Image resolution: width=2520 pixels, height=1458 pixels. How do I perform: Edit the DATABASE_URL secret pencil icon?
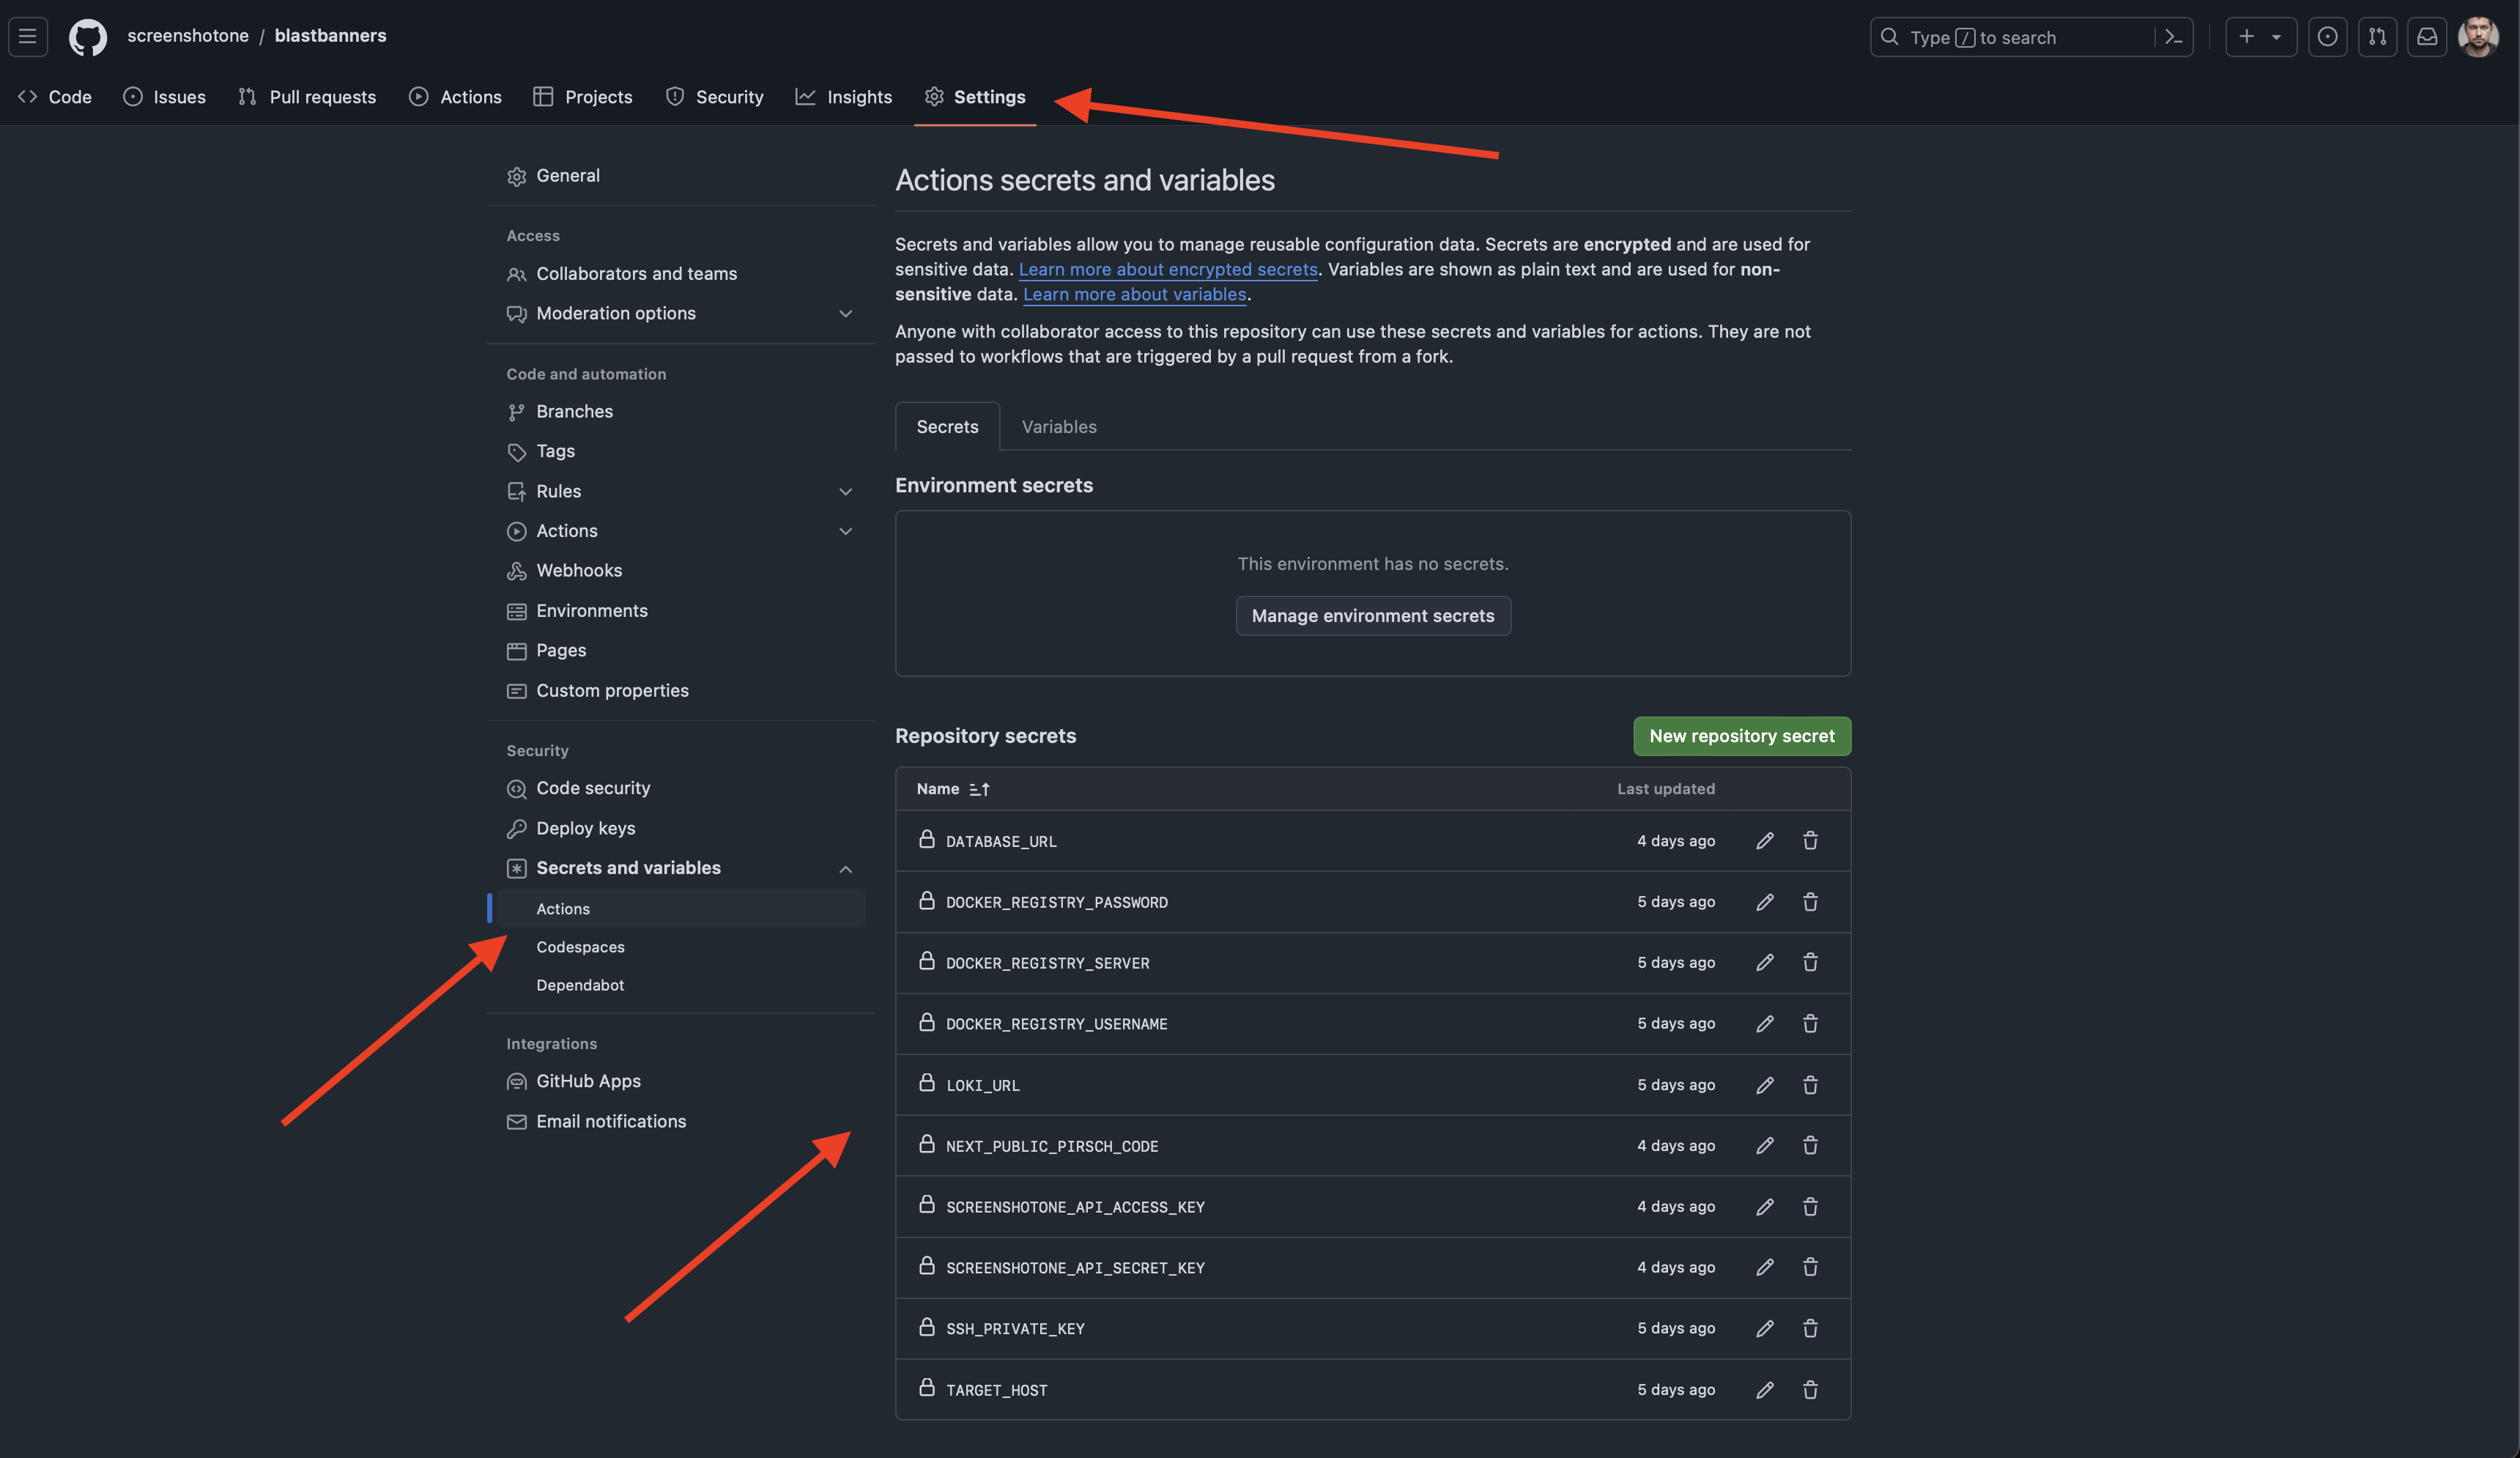point(1765,841)
